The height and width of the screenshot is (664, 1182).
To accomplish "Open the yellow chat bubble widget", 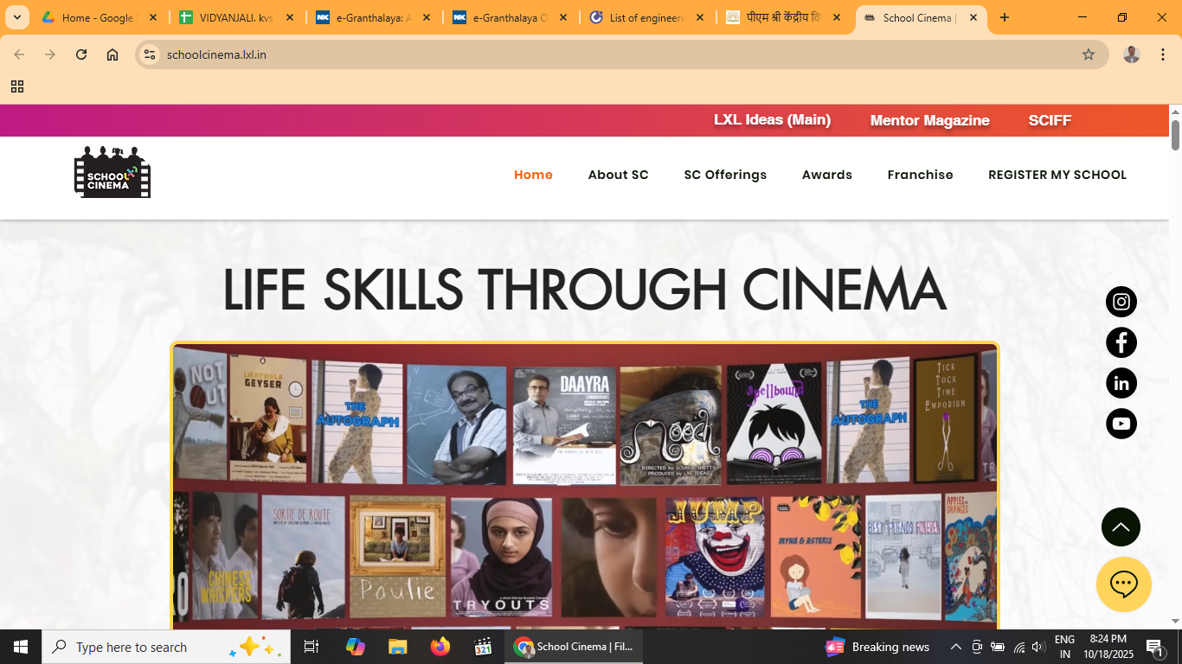I will (1123, 584).
